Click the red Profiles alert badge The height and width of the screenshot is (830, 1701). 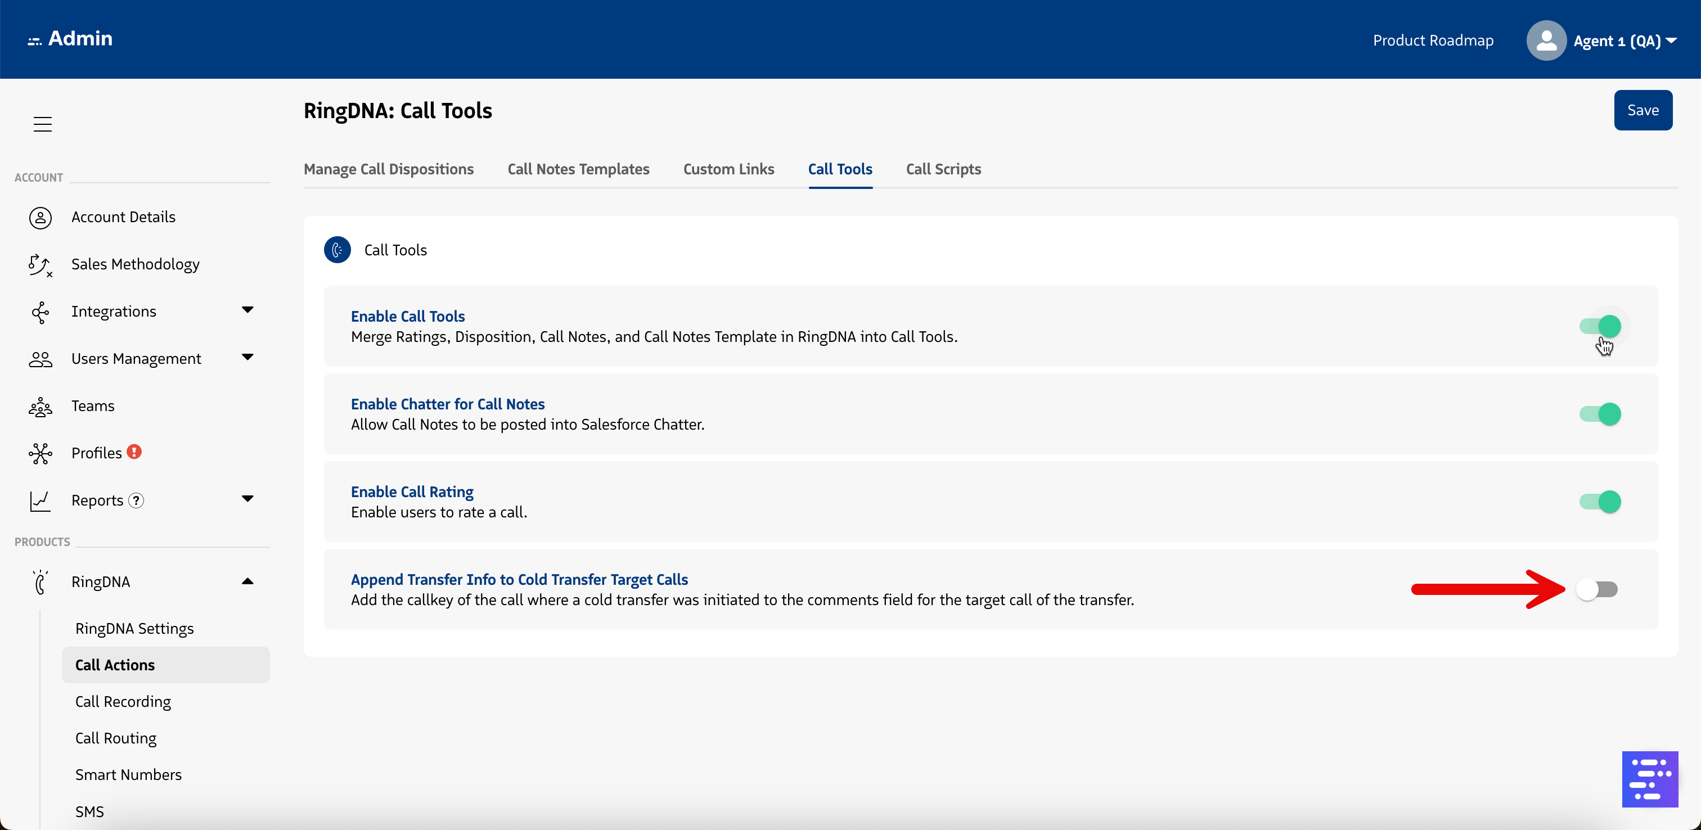134,452
